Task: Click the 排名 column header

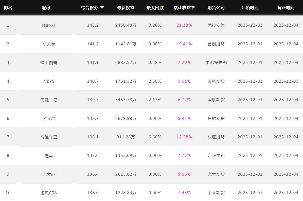Action: [8, 8]
